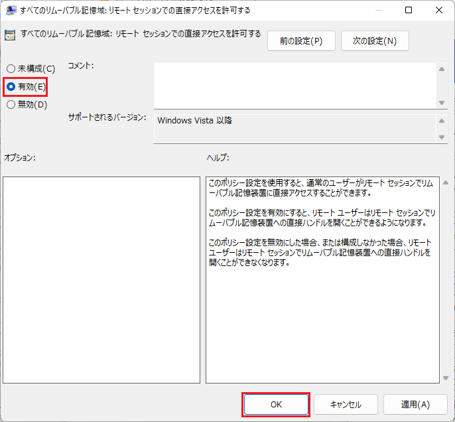Screen dimensions: 455x422
Task: Click the policy icon in the title bar
Action: tap(11, 11)
